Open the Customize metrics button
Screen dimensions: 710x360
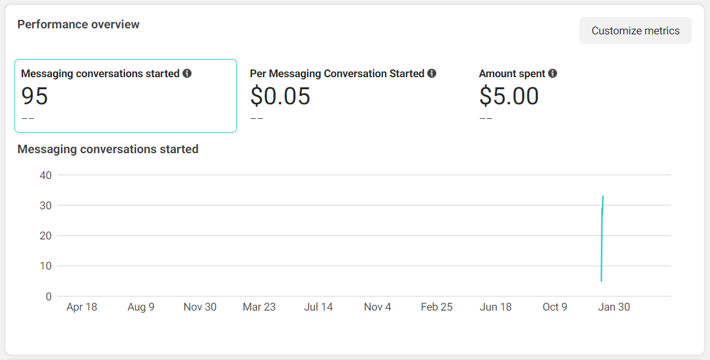[635, 31]
